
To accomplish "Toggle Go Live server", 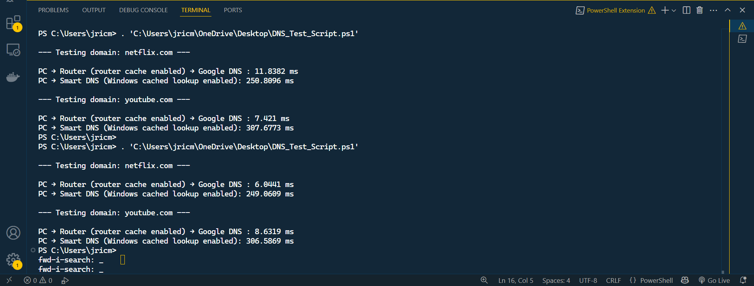I will (714, 280).
